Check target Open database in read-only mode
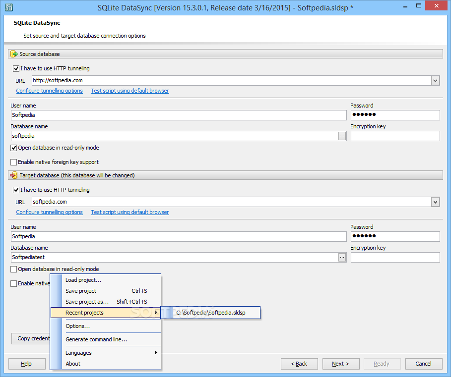 pyautogui.click(x=13, y=269)
